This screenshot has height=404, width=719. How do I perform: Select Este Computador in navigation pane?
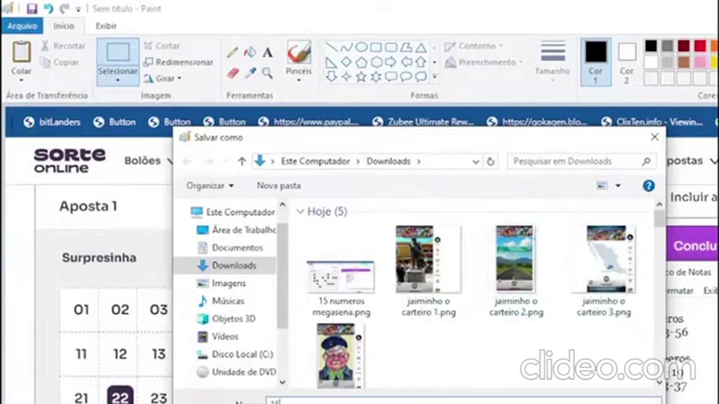(x=233, y=212)
